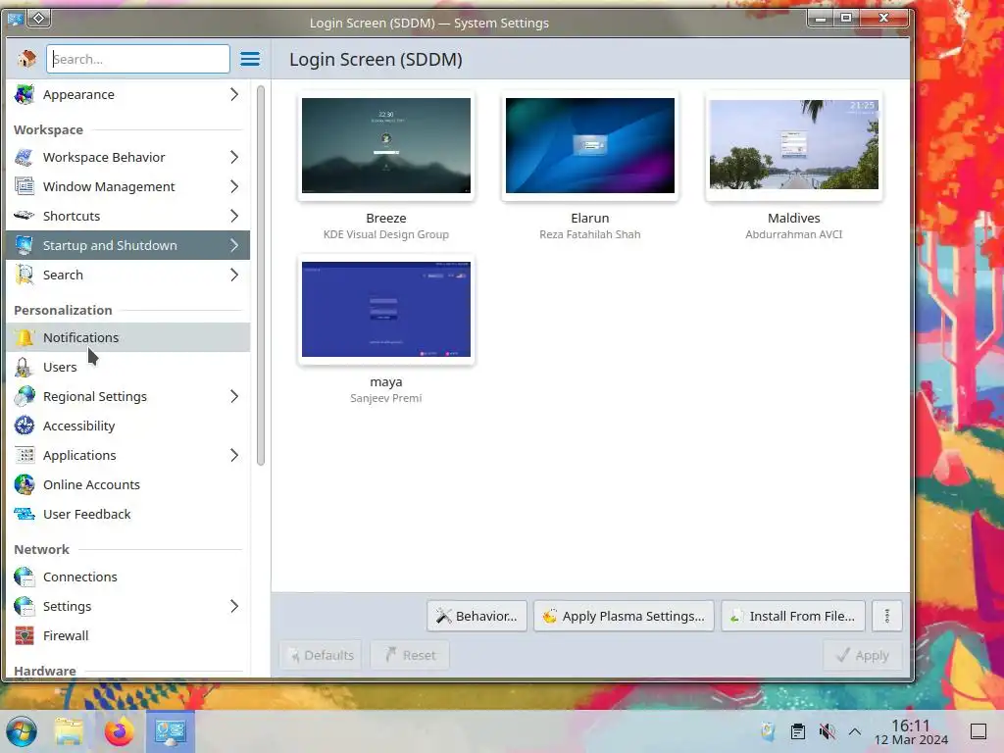
Task: Open the Online Accounts entry
Action: [x=128, y=484]
